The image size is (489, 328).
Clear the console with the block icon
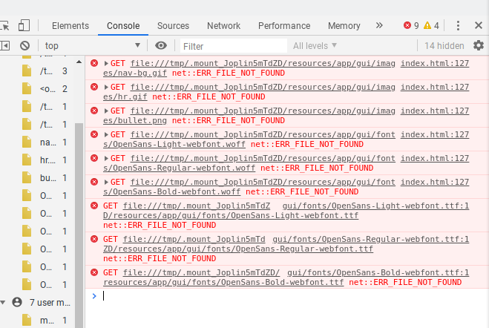tap(24, 46)
